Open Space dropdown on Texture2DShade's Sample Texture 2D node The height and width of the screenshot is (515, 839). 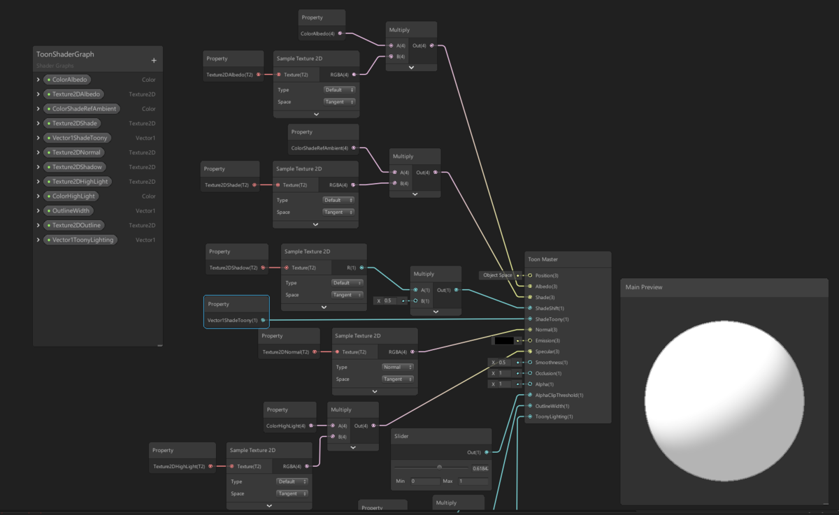338,212
